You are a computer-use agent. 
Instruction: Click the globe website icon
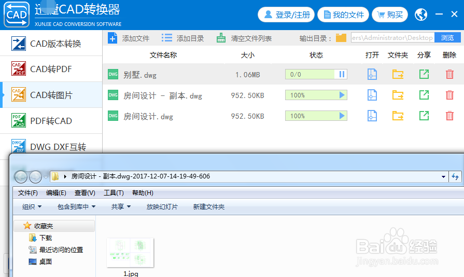pos(421,15)
